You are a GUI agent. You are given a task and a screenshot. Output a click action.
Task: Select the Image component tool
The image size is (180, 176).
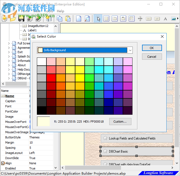click(x=173, y=19)
